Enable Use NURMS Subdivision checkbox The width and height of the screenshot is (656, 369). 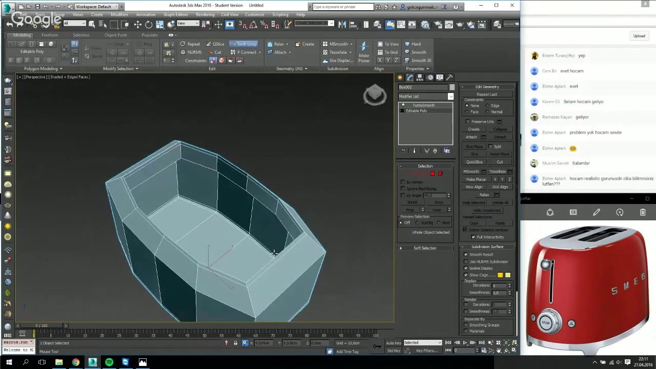click(466, 261)
